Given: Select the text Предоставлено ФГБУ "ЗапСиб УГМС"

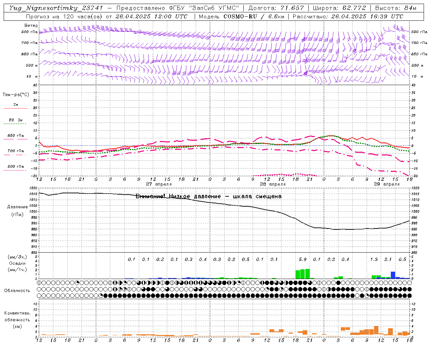Looking at the screenshot, I should tap(178, 8).
